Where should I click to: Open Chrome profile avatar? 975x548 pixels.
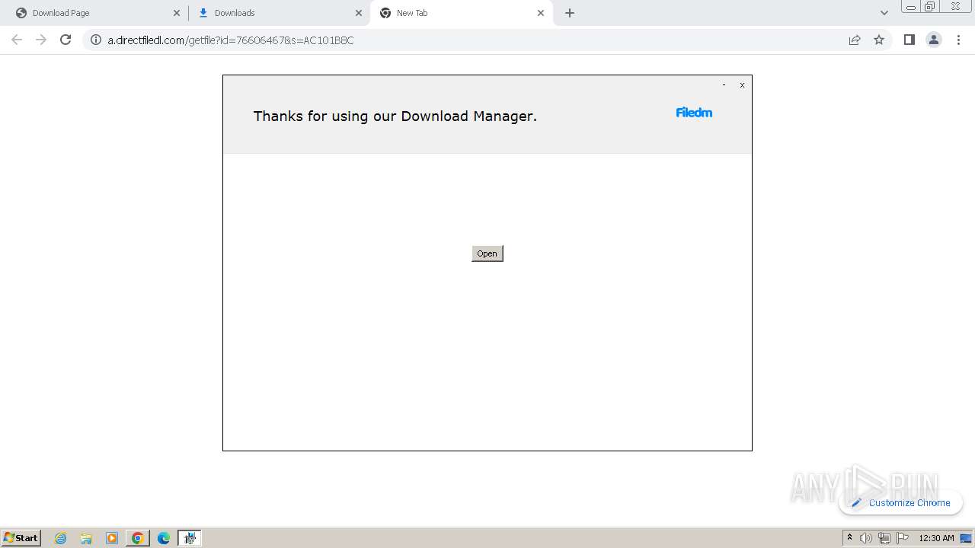pyautogui.click(x=934, y=40)
